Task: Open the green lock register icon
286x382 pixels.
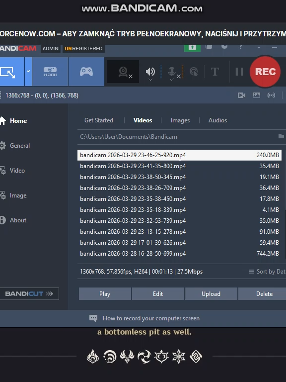Action: (x=192, y=48)
